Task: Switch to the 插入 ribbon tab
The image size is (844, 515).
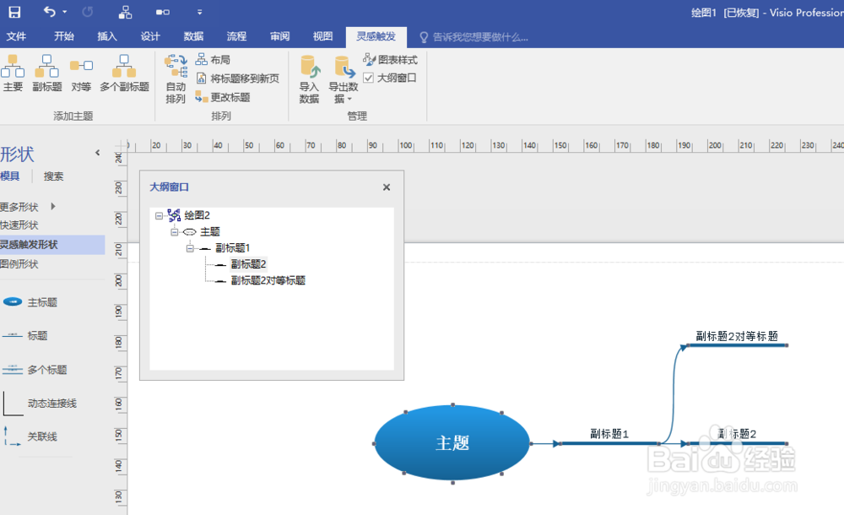Action: pos(107,36)
